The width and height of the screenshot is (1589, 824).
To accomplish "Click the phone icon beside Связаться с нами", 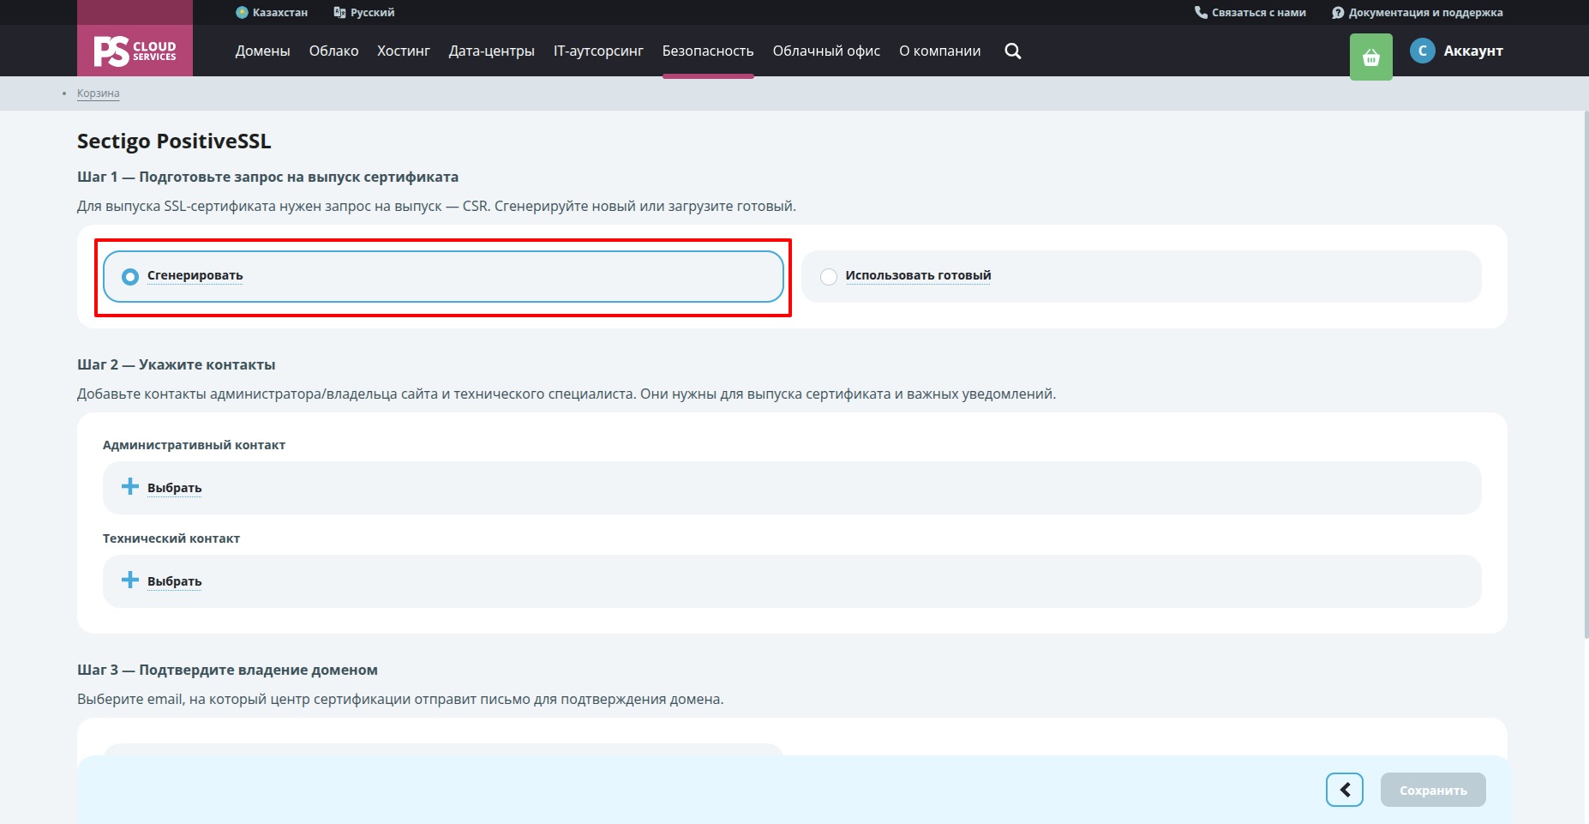I will [1201, 12].
